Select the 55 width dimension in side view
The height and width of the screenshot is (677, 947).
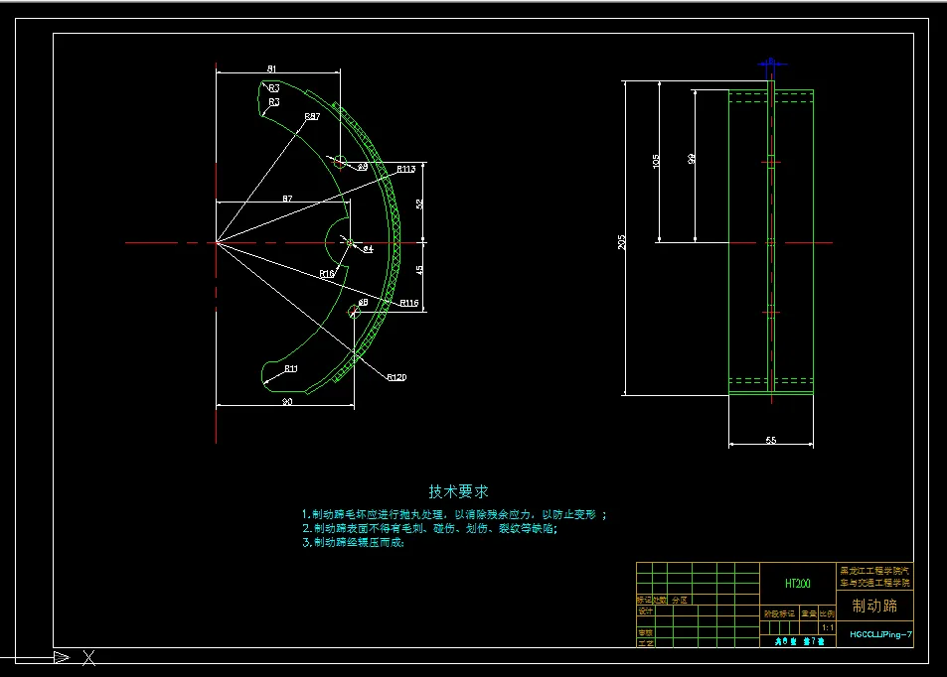coord(771,441)
